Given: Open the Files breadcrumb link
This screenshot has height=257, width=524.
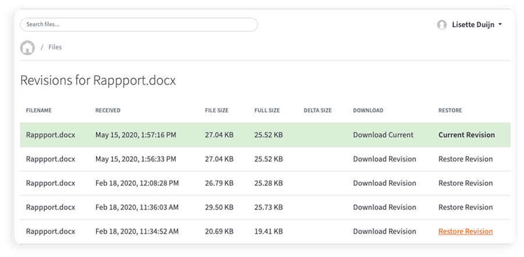Looking at the screenshot, I should point(55,47).
